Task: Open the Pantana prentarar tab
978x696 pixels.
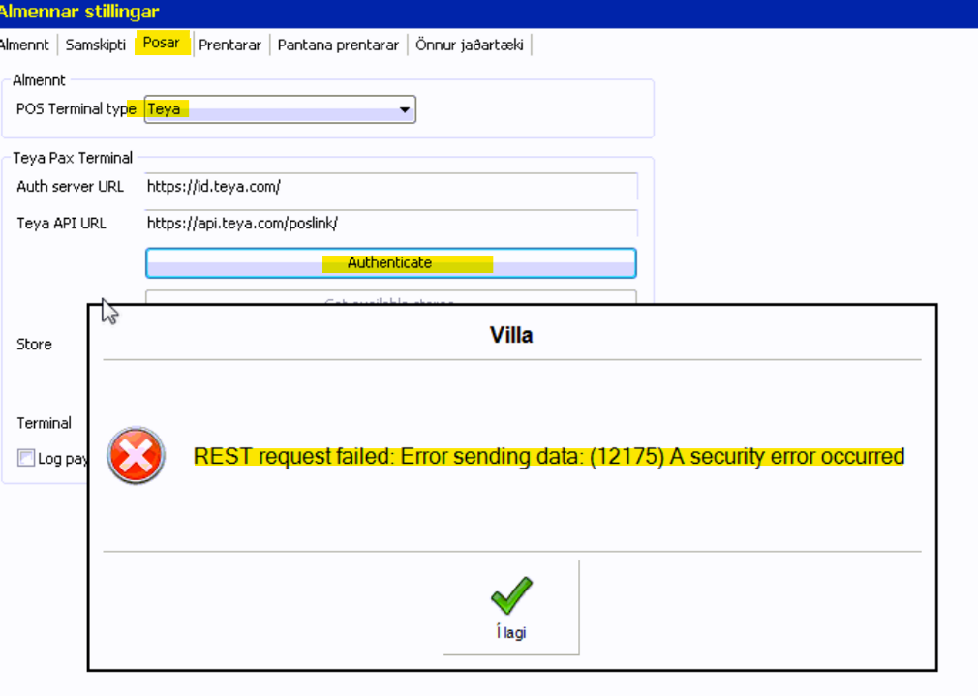Action: (x=338, y=45)
